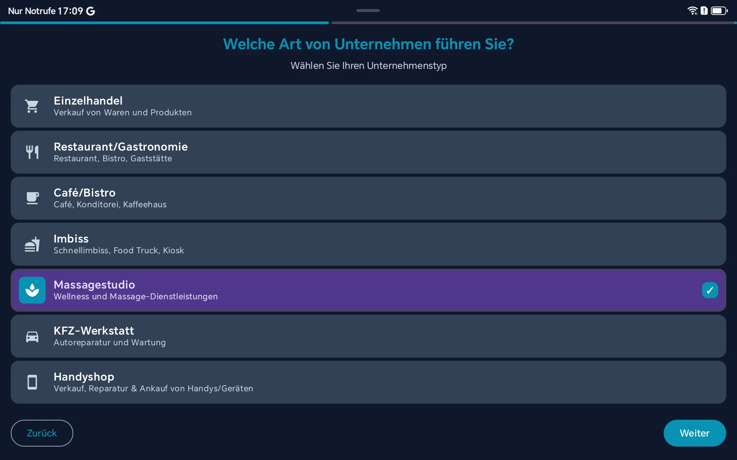This screenshot has width=737, height=460.
Task: Click the shopping cart icon for Einzelhandel
Action: coord(32,106)
